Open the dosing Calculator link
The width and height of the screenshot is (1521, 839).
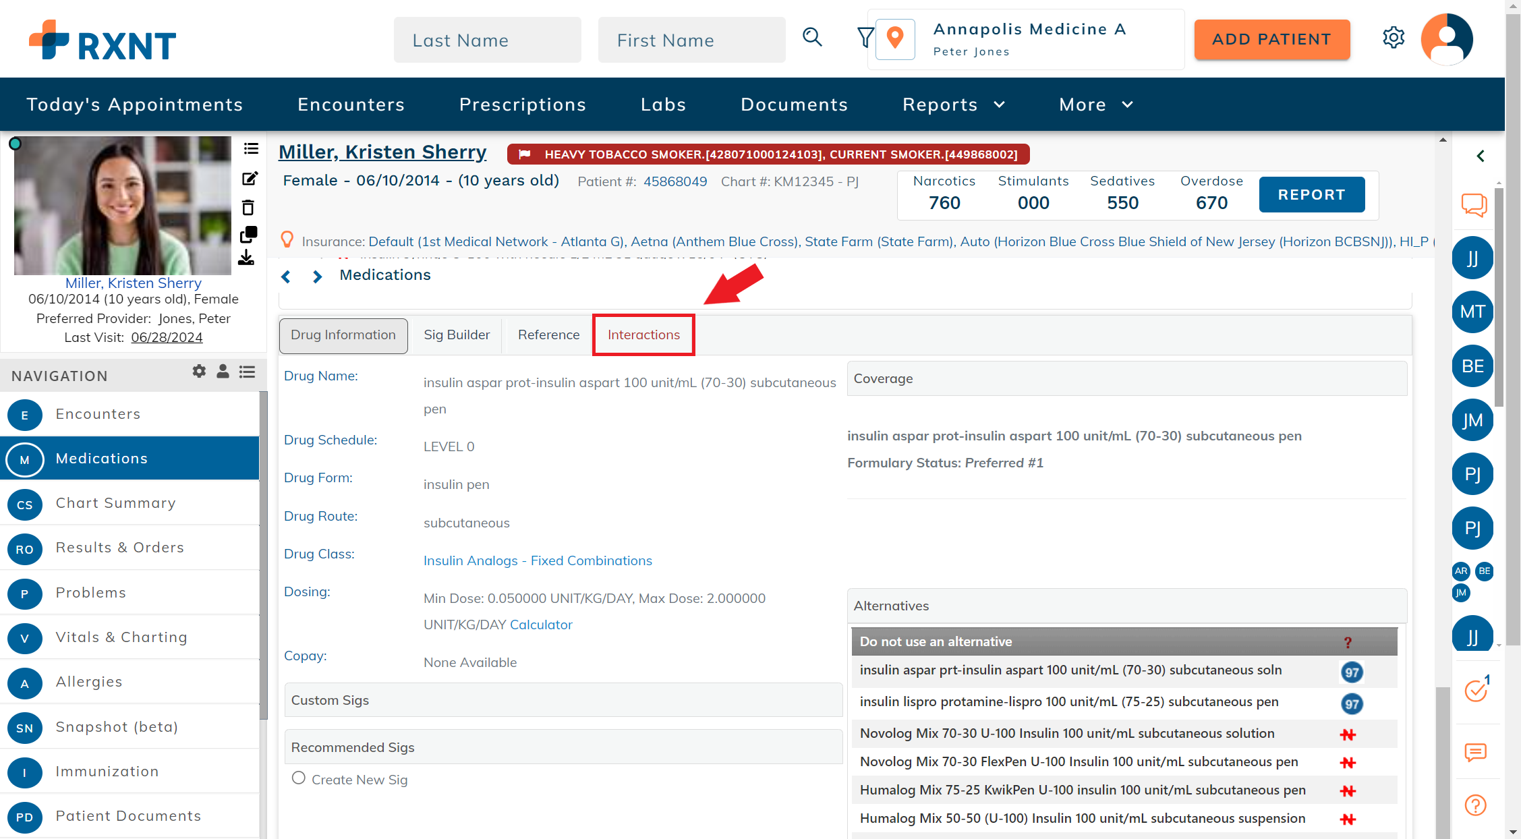[x=541, y=625]
